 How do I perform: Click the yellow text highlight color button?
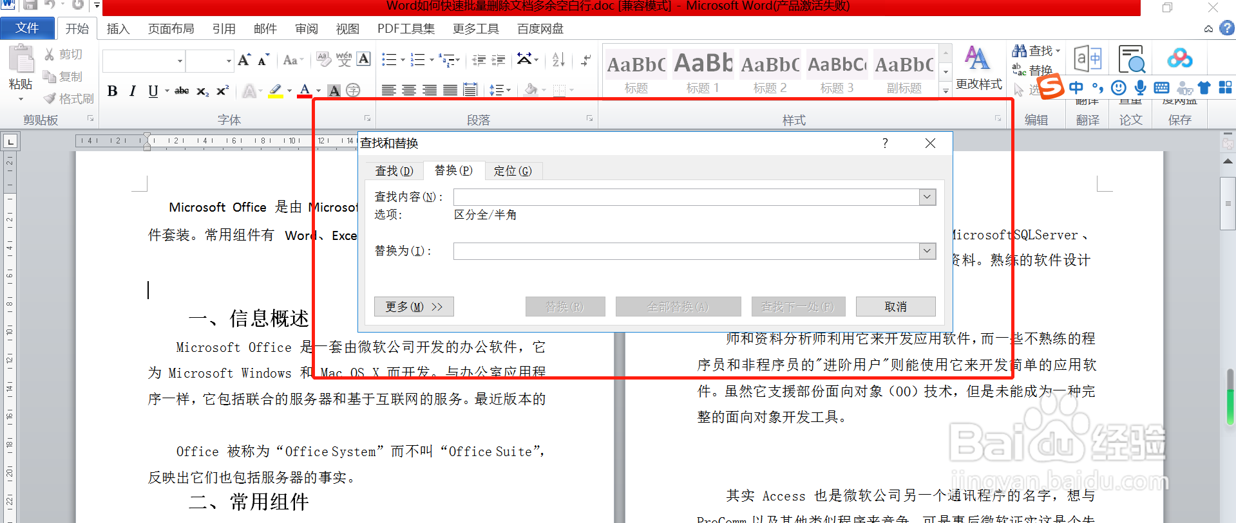[x=276, y=91]
